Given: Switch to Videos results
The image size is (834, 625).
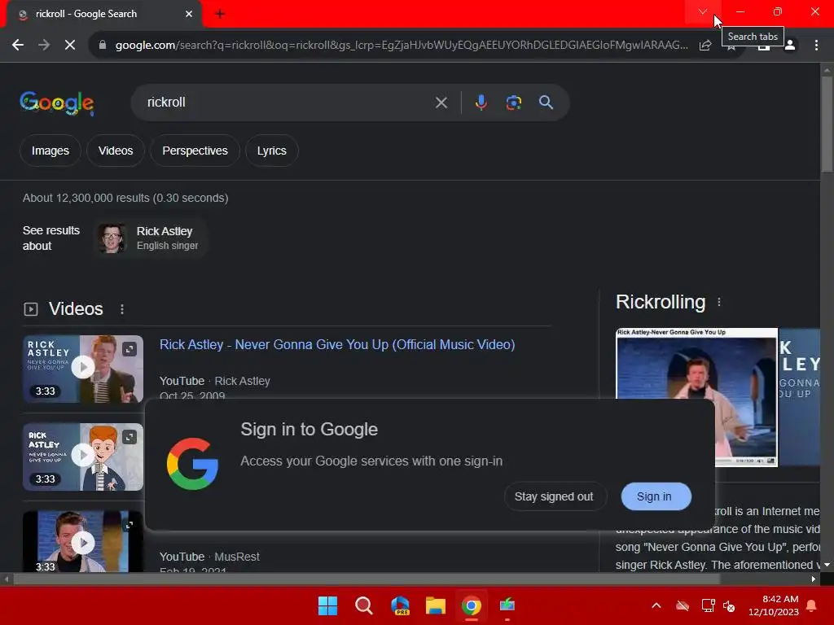Looking at the screenshot, I should coord(116,151).
